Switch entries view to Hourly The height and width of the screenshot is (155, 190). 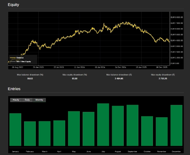point(16,100)
